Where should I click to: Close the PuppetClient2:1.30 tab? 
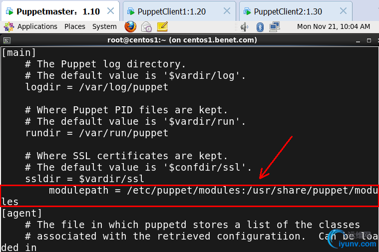point(343,11)
